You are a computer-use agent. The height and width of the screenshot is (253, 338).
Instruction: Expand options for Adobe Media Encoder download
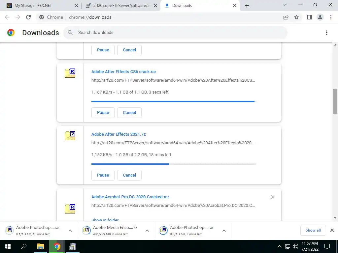(x=147, y=231)
